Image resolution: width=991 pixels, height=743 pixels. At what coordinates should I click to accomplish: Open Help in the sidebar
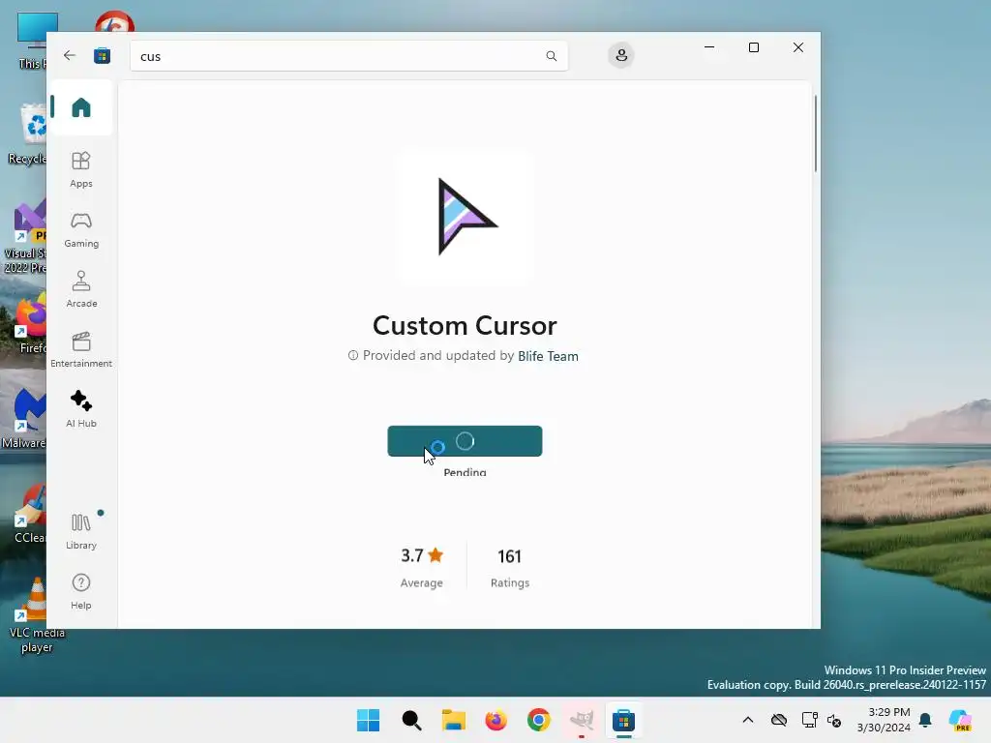click(x=81, y=591)
